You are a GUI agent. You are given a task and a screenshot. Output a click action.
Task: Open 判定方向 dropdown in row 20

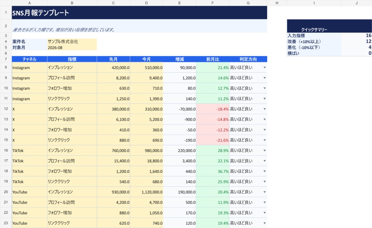coord(264,192)
